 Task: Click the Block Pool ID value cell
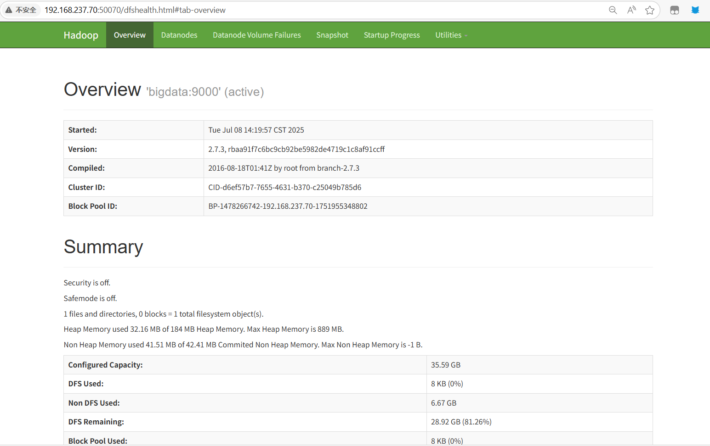click(288, 206)
